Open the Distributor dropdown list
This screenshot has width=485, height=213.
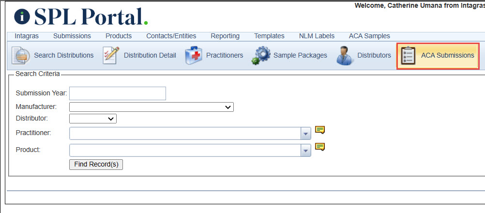pos(93,119)
